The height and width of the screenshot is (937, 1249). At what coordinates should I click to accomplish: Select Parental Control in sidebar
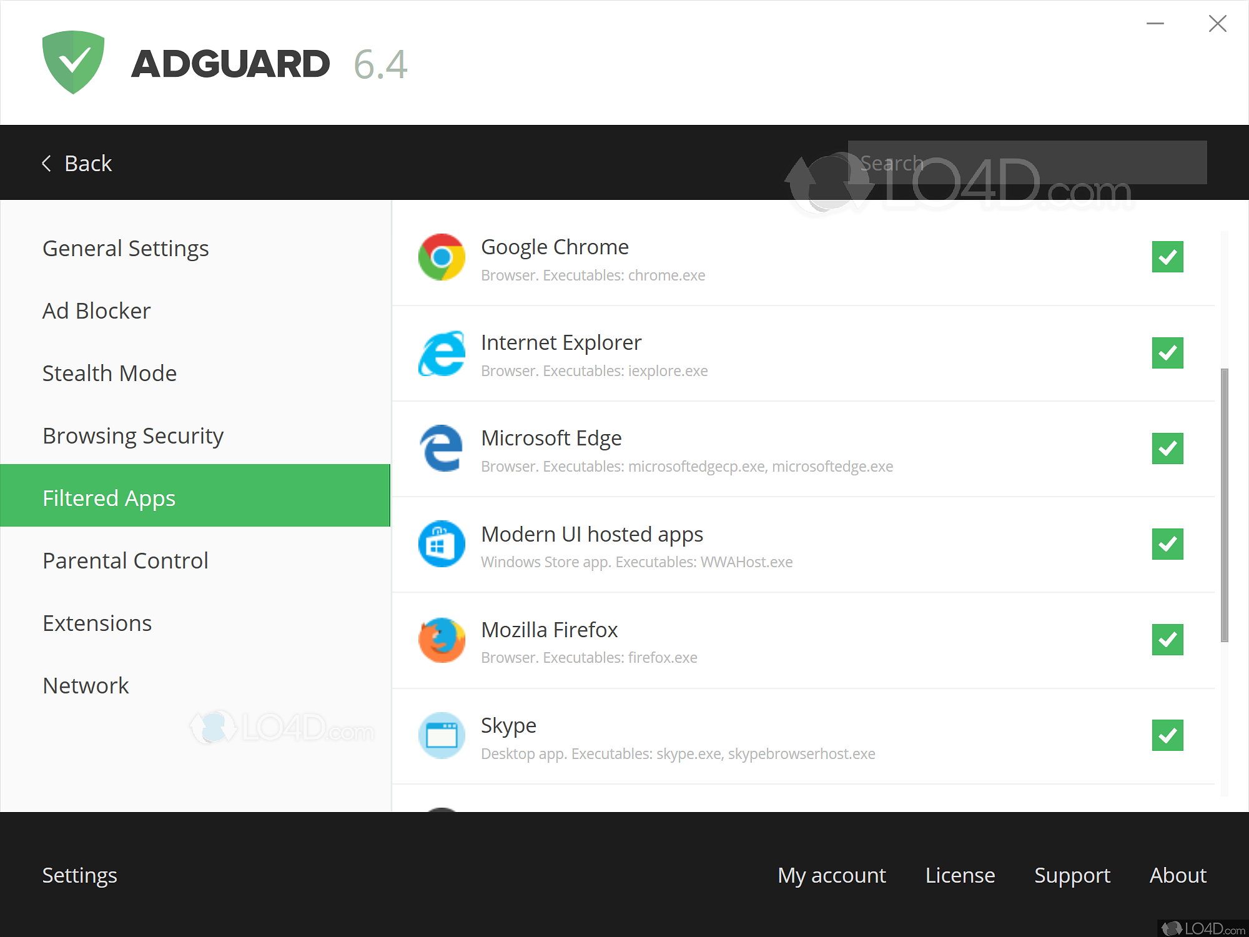click(x=125, y=560)
